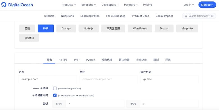Open the 日志记录 tab
Image resolution: width=219 pixels, height=110 pixels.
(x=142, y=60)
